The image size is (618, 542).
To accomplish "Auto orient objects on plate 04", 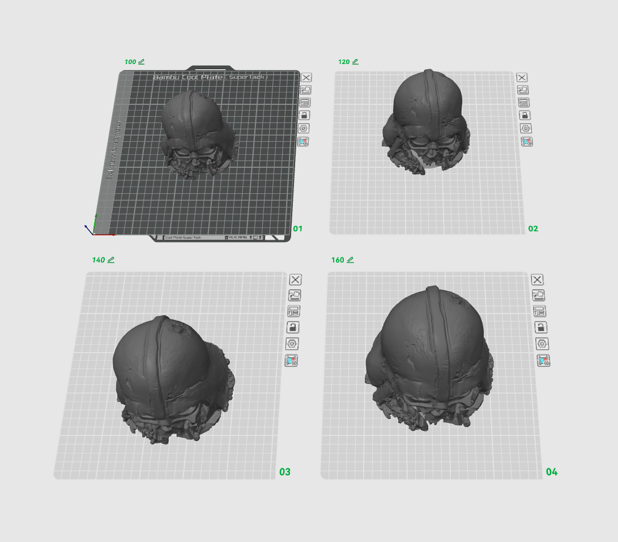I will click(538, 295).
